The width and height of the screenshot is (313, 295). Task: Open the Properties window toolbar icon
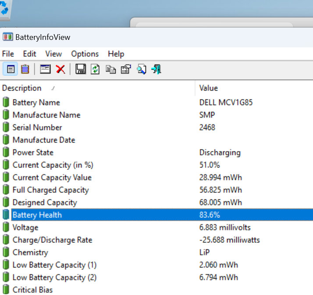(45, 69)
